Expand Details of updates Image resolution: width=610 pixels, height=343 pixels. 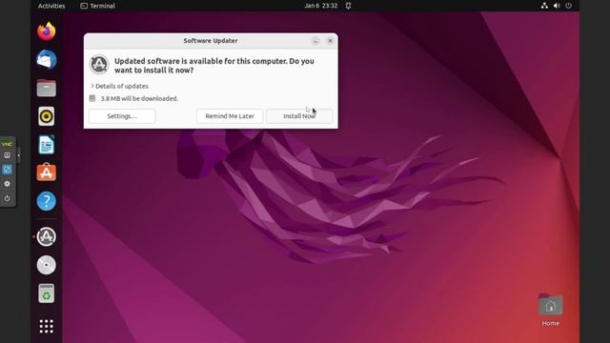click(120, 86)
